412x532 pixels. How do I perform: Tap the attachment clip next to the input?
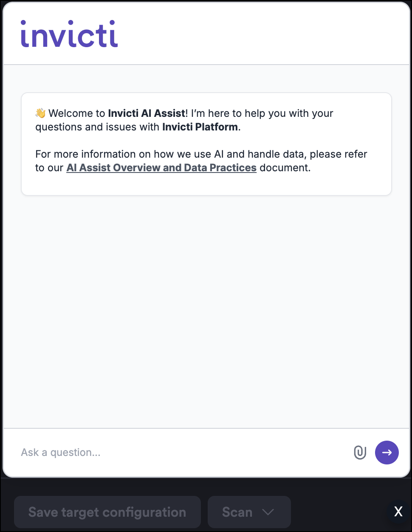coord(360,453)
